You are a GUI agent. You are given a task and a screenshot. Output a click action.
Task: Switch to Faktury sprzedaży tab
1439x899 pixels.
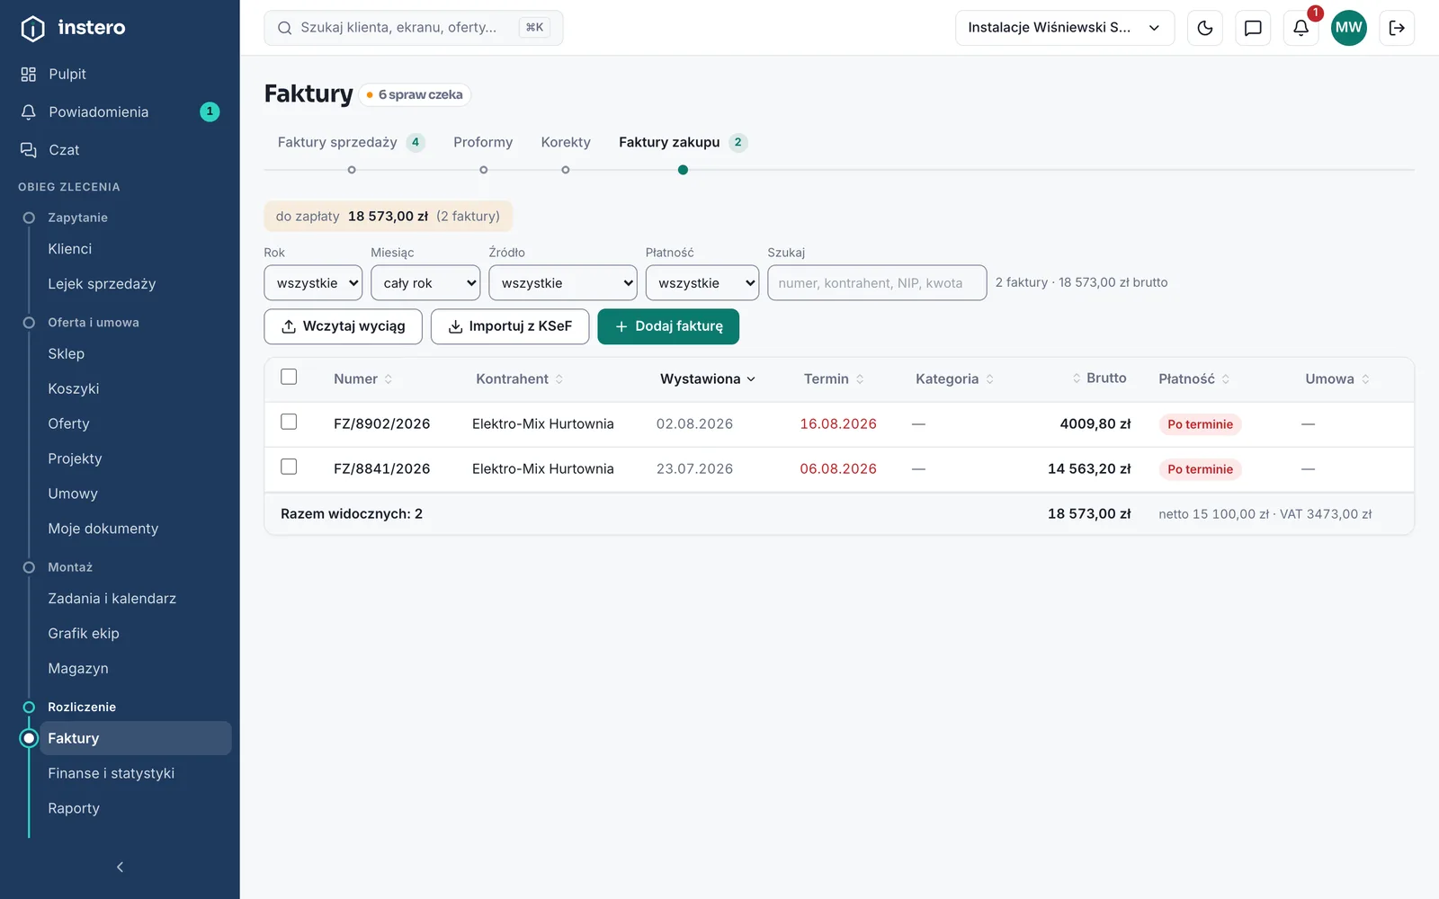[x=350, y=142]
